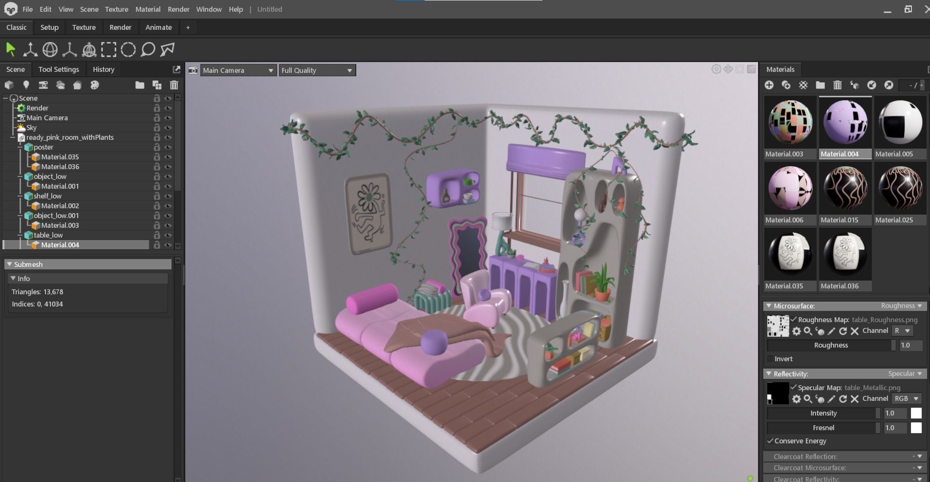Collapse the Submesh section
The image size is (930, 482).
click(9, 264)
